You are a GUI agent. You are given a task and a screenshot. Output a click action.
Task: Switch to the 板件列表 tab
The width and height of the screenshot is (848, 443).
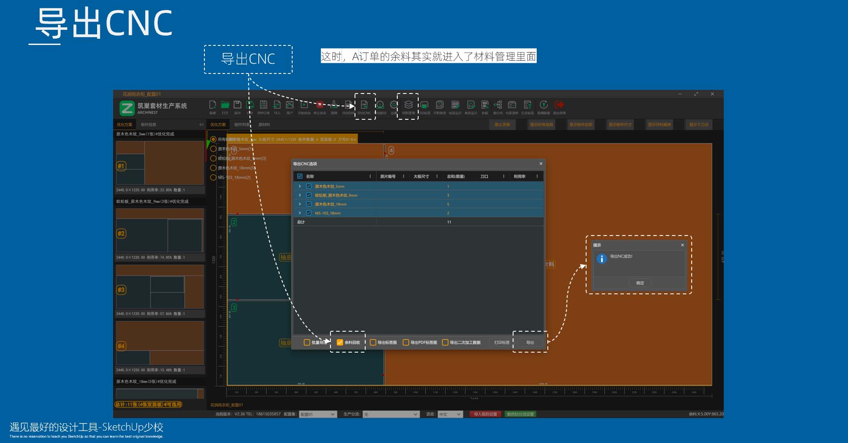(x=242, y=125)
